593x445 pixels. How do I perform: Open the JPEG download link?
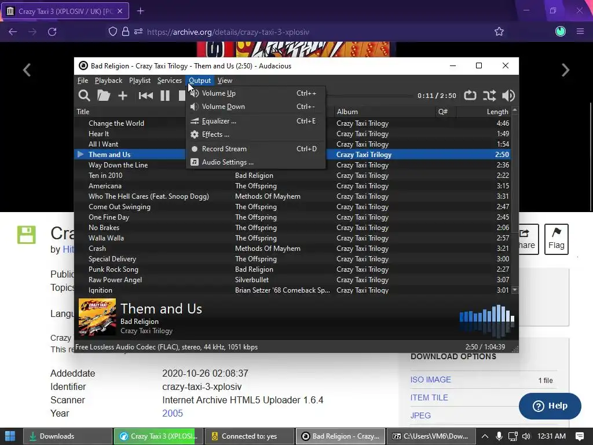click(420, 415)
